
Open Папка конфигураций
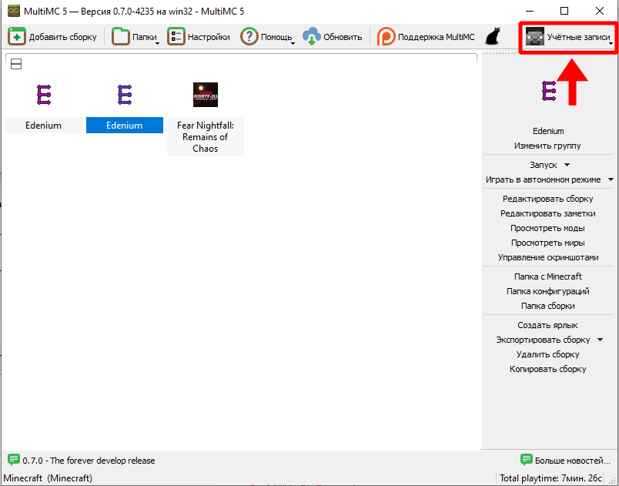pos(548,291)
